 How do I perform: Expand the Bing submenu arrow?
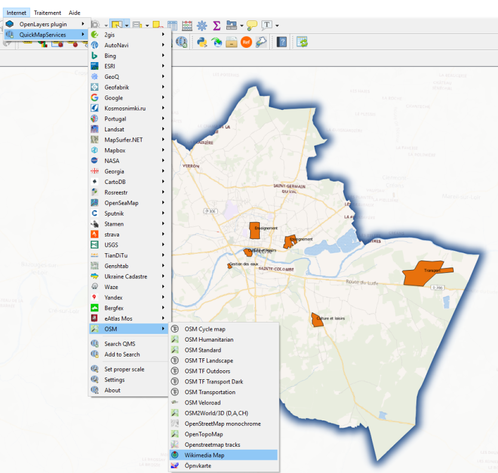[x=163, y=56]
